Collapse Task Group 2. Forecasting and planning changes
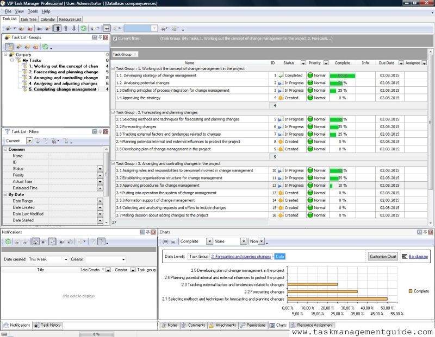Image resolution: width=435 pixels, height=337 pixels. (113, 112)
